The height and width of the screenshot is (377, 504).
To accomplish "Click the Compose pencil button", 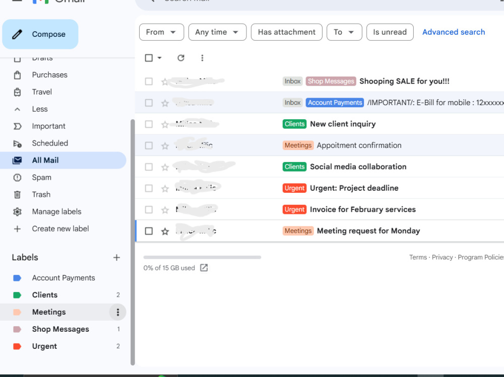I will [x=40, y=34].
